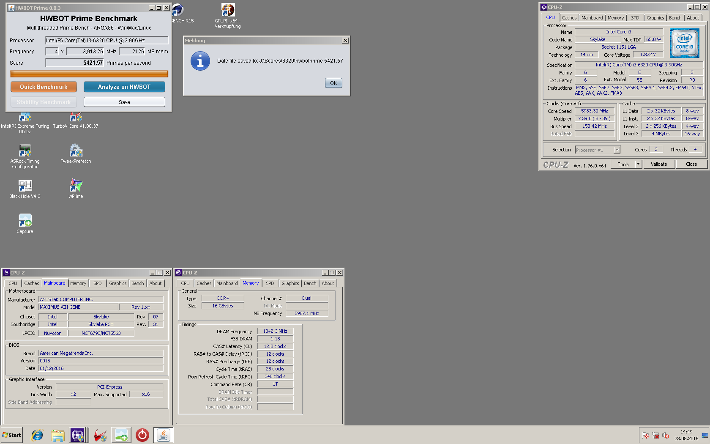This screenshot has height=444, width=710.
Task: Open About tab in the top-right CPU-Z
Action: click(x=693, y=18)
